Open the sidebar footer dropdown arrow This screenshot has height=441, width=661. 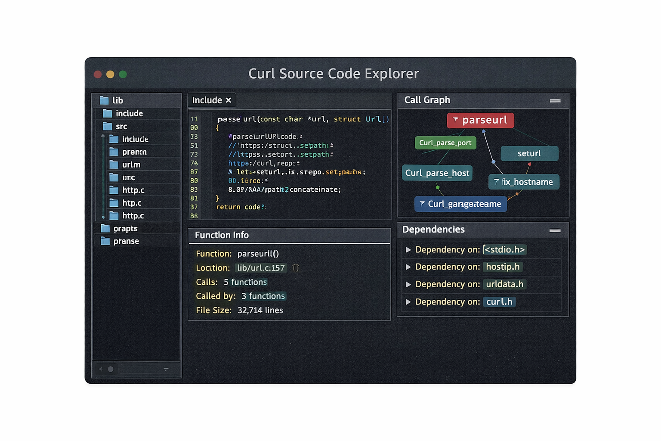pos(166,370)
